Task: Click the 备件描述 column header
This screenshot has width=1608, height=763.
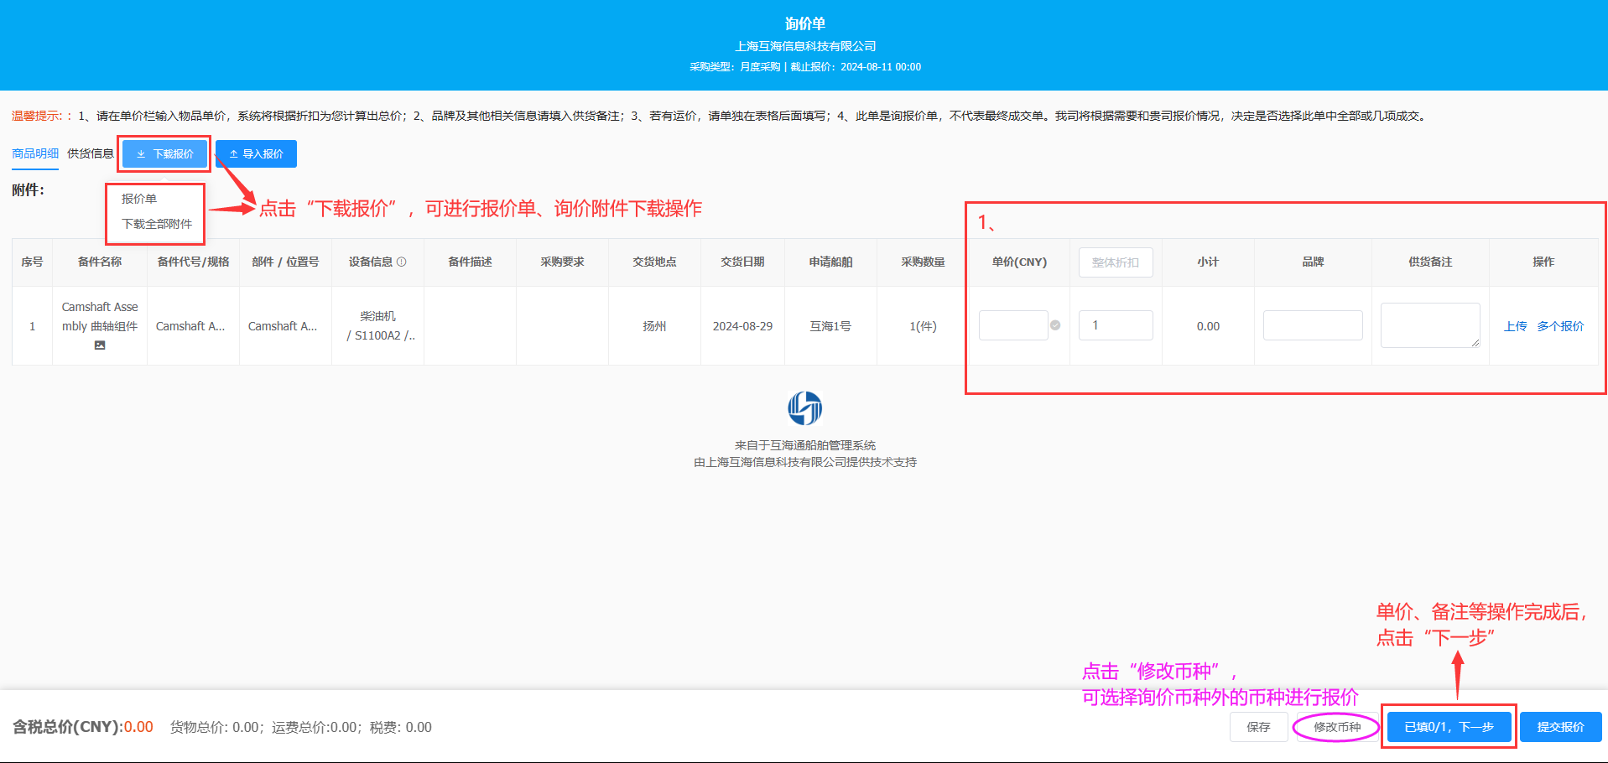Action: point(470,262)
